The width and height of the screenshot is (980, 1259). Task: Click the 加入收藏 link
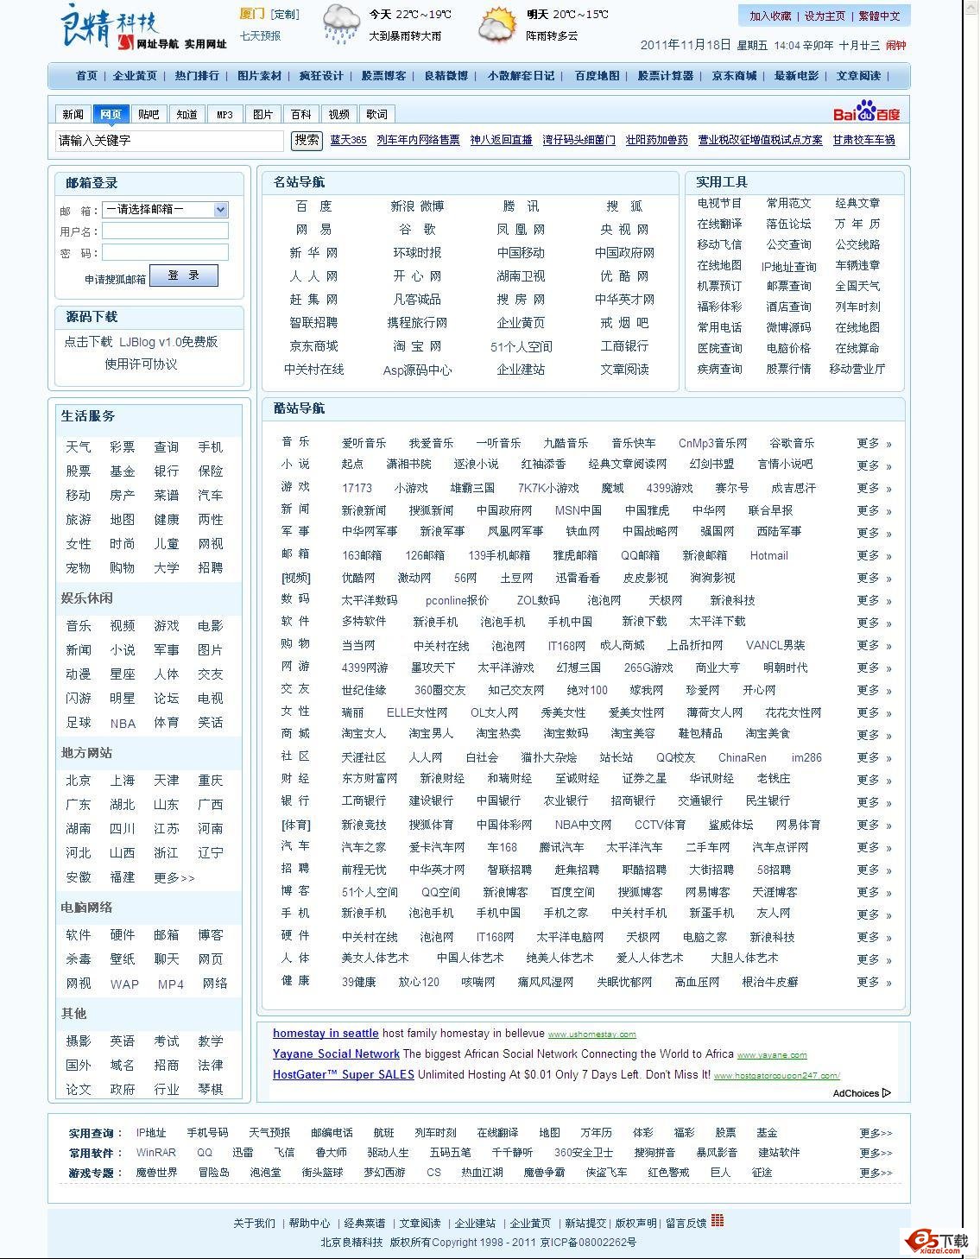pos(770,16)
